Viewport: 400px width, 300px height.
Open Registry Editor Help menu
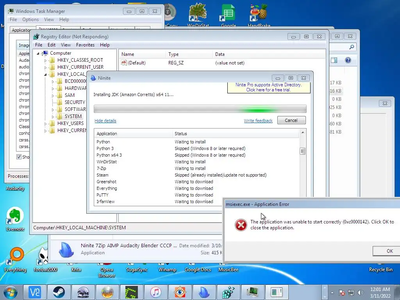pos(105,45)
